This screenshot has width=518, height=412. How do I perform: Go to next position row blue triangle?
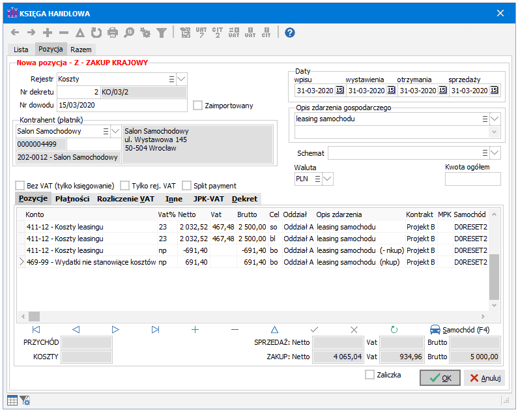115,329
